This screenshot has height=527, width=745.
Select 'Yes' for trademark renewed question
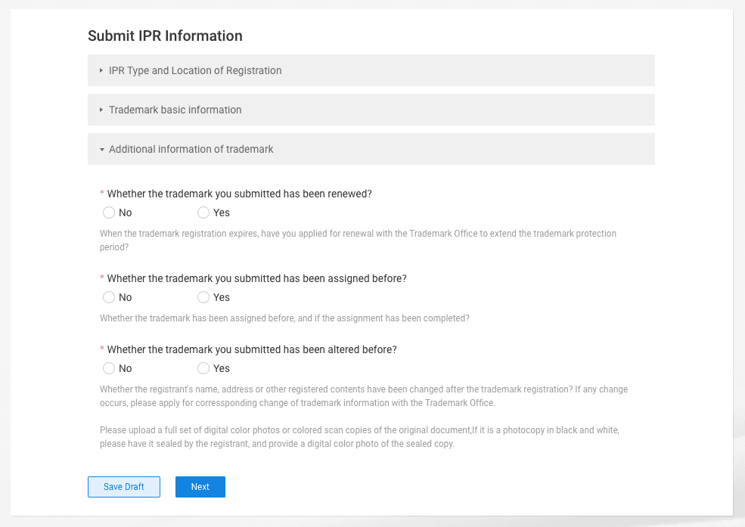pyautogui.click(x=203, y=212)
